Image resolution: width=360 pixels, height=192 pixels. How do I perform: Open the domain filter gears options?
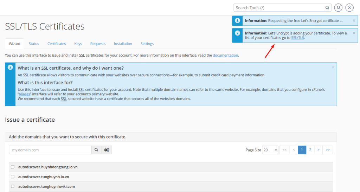(107, 150)
